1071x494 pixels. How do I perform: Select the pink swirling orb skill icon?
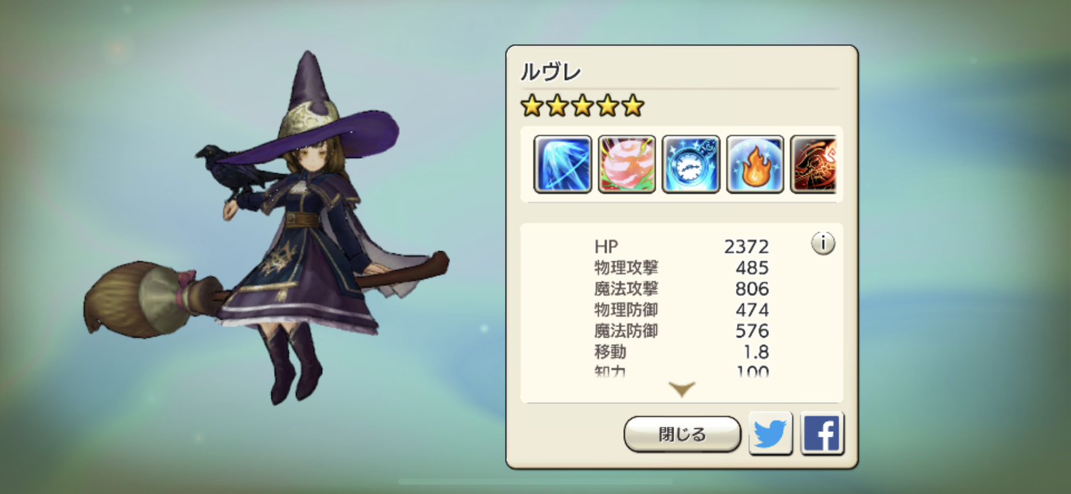tap(627, 164)
